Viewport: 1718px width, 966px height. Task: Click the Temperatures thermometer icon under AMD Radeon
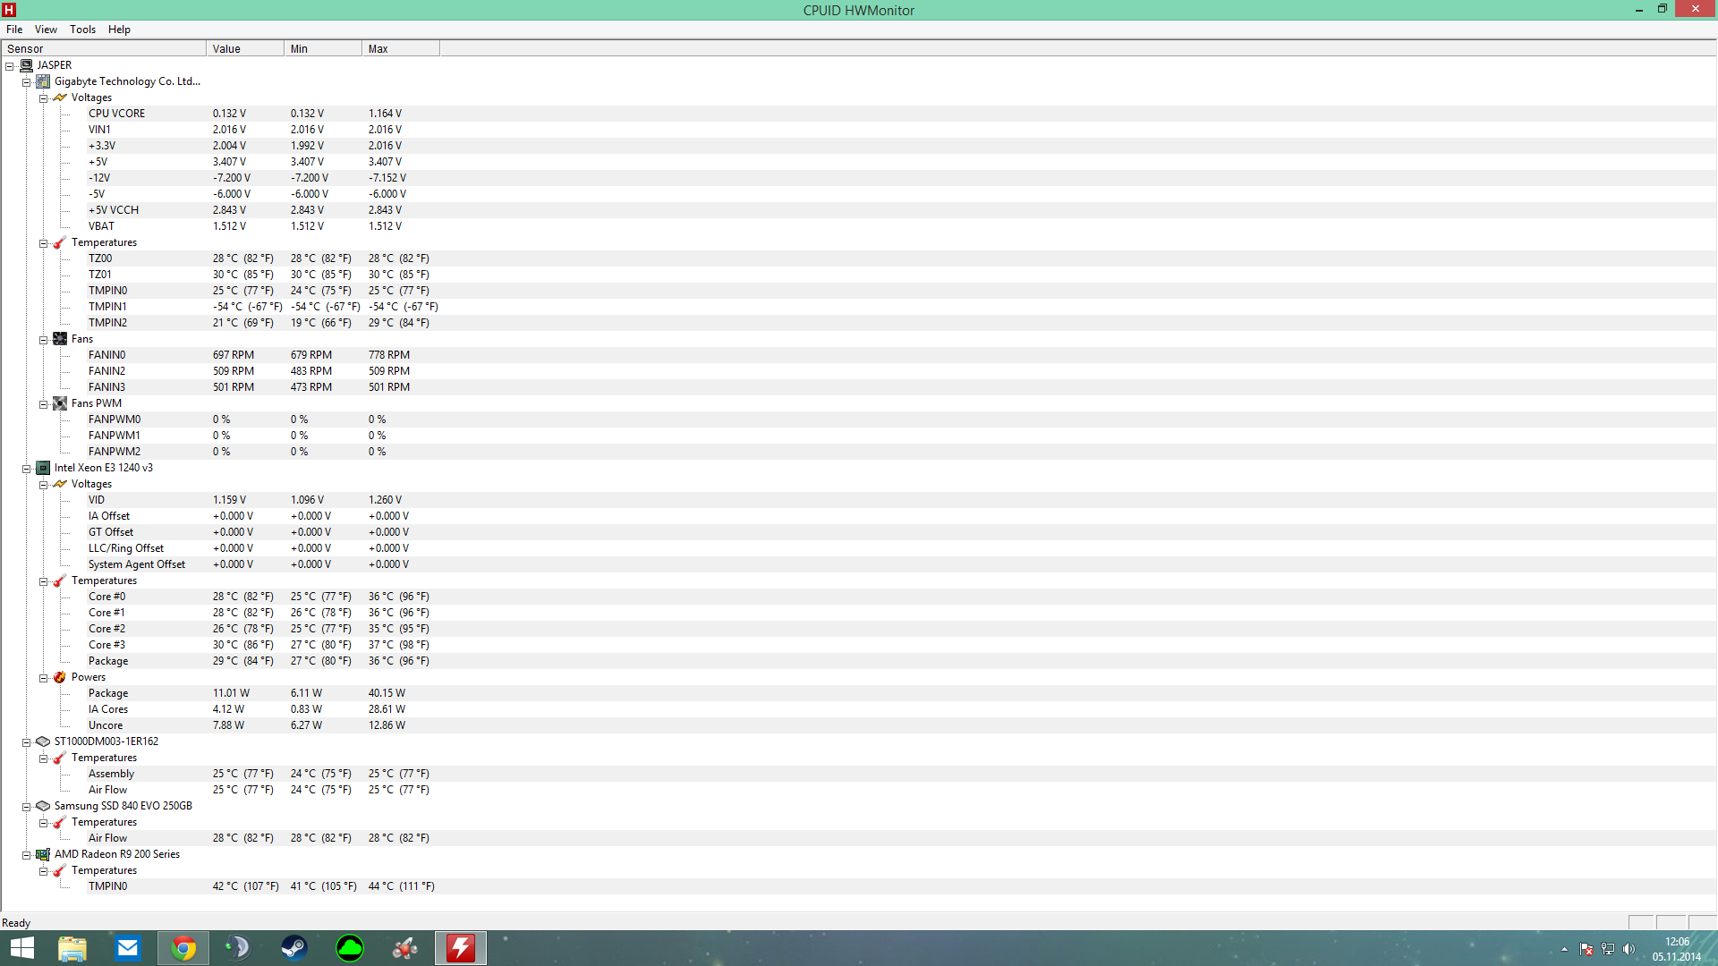pyautogui.click(x=60, y=870)
